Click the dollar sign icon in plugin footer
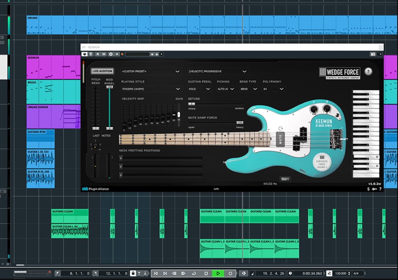The image size is (398, 280). (x=368, y=189)
